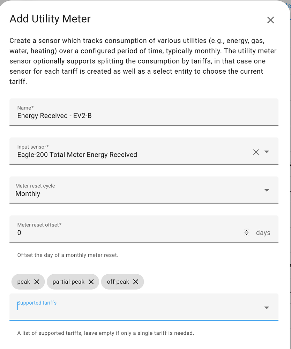Viewport: 291px width, 349px height.
Task: Select the off-peak tariff chip
Action: coord(118,282)
